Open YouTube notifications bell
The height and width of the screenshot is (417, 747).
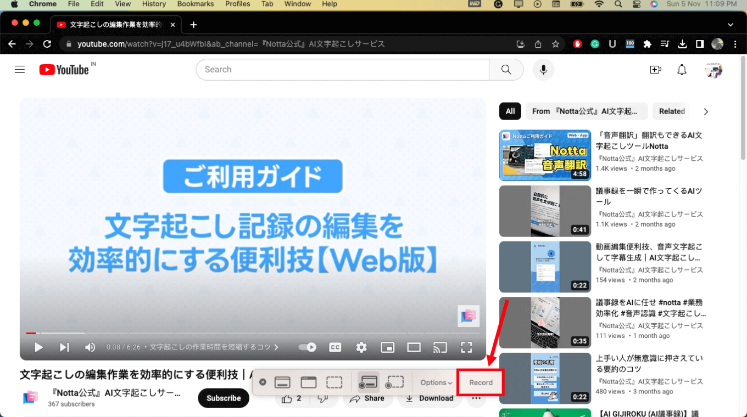click(682, 70)
